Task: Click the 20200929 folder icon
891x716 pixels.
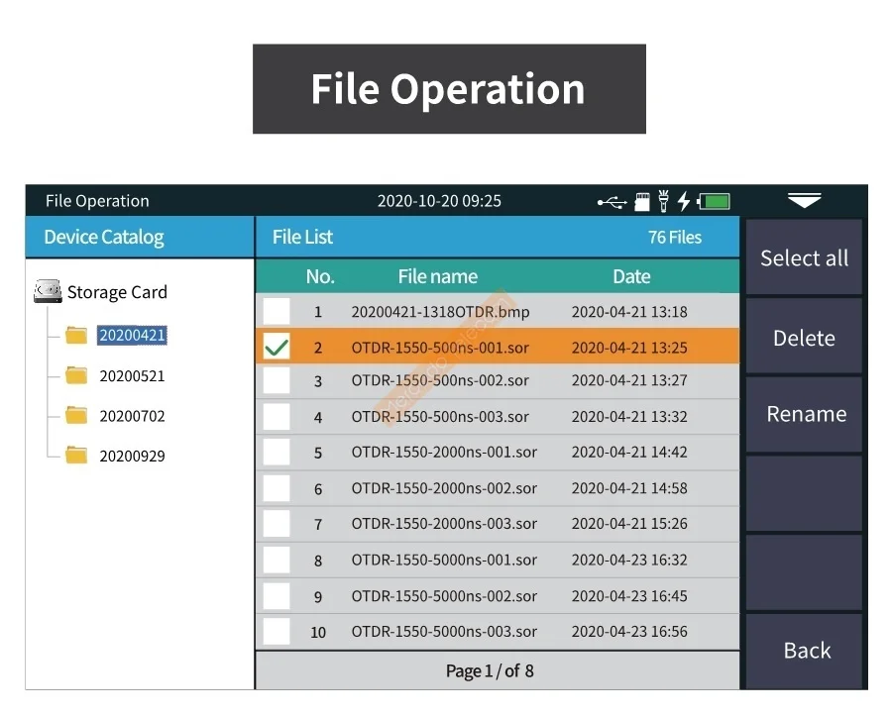Action: pyautogui.click(x=76, y=456)
